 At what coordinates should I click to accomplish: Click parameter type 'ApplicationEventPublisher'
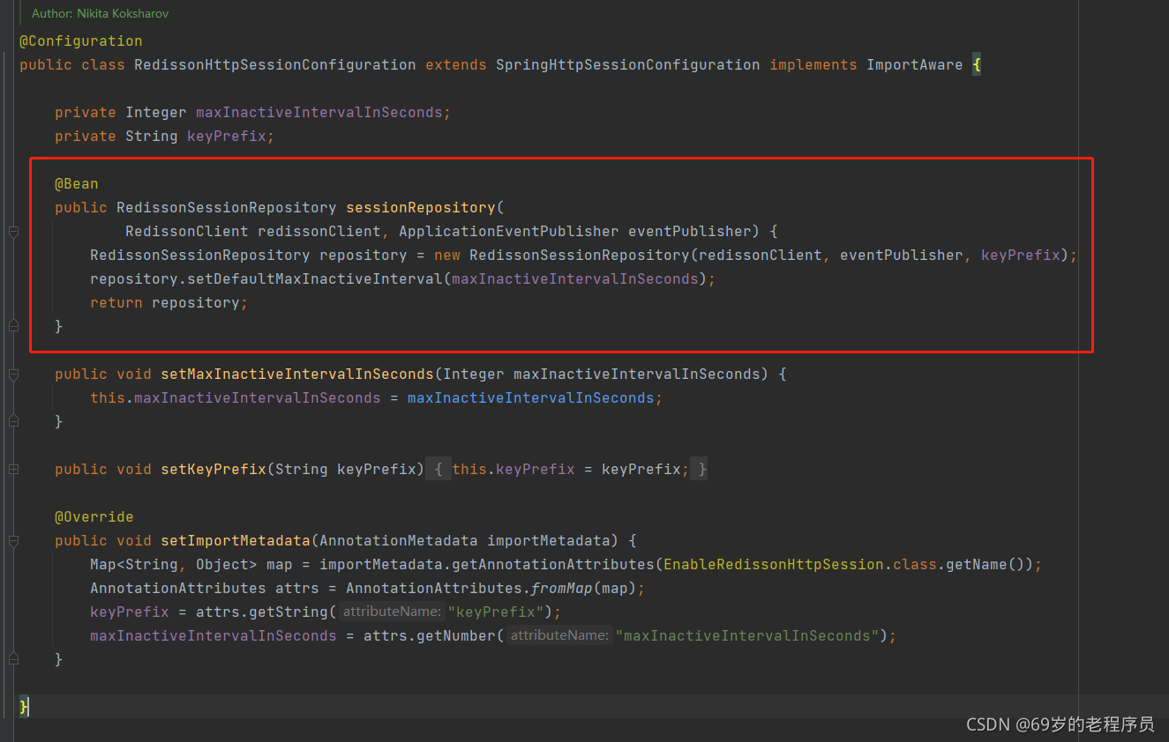tap(509, 232)
